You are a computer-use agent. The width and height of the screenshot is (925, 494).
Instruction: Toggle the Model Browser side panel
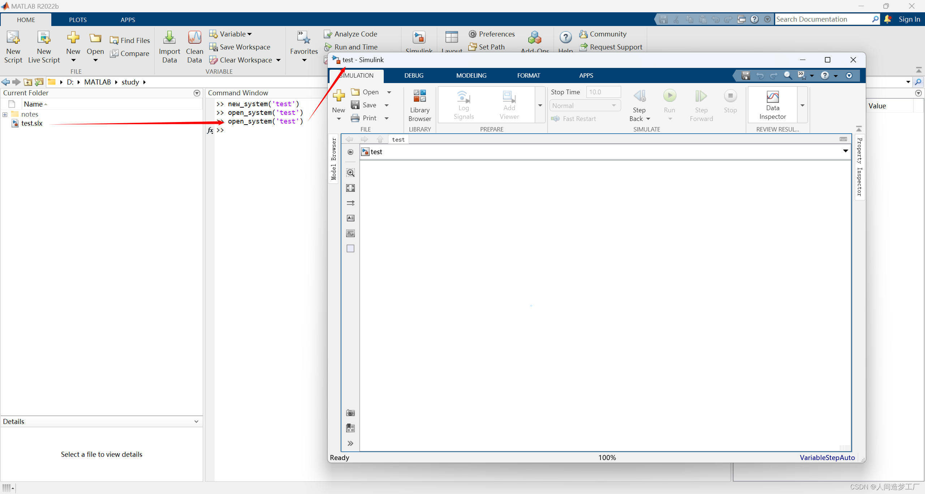(x=334, y=159)
